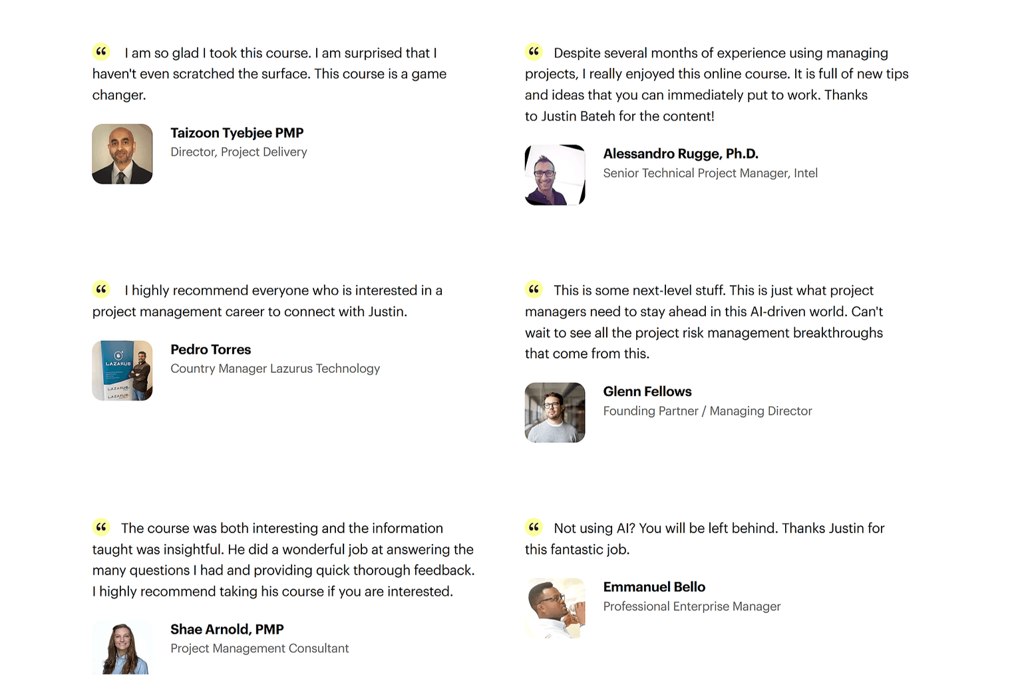Click the name Taizoon Tyebjee PMP
1022x675 pixels.
click(237, 133)
